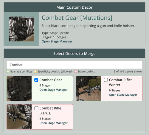Uncheck the Combat Gear decor checkbox
Image resolution: width=149 pixels, height=135 pixels.
click(36, 80)
